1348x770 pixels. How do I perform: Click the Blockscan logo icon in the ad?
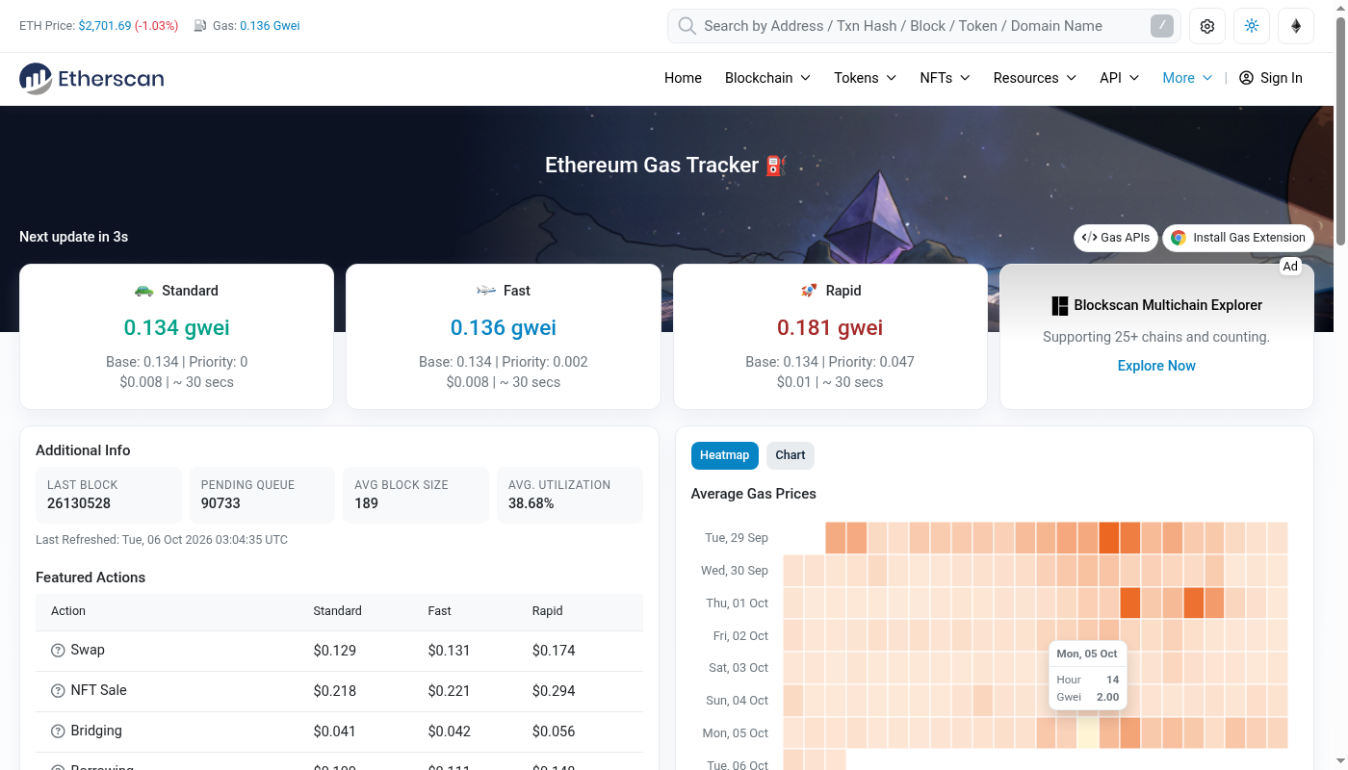pyautogui.click(x=1060, y=306)
